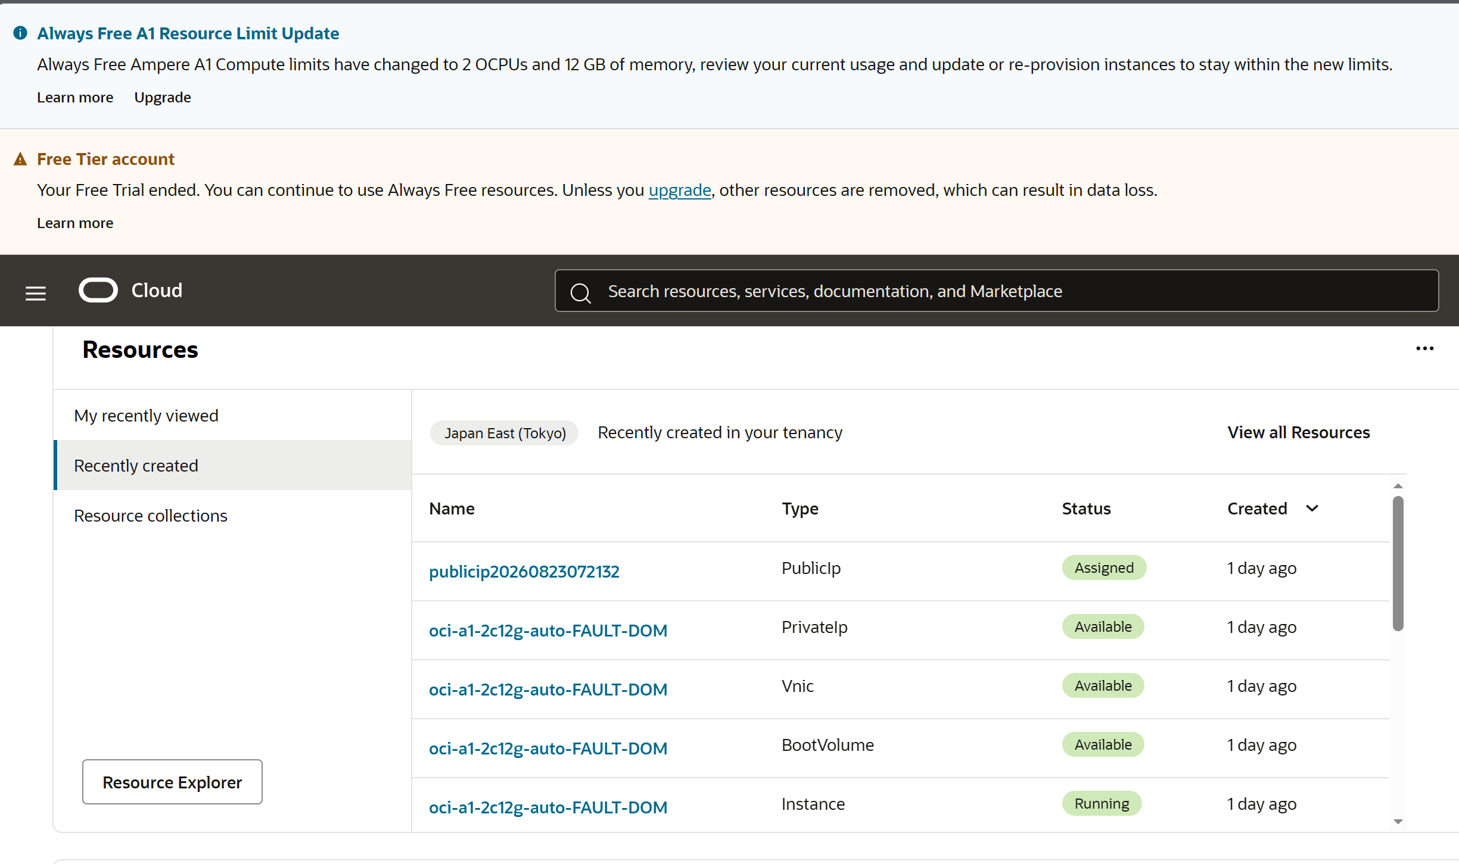This screenshot has height=864, width=1459.
Task: Click the Instance type cell
Action: 813,804
